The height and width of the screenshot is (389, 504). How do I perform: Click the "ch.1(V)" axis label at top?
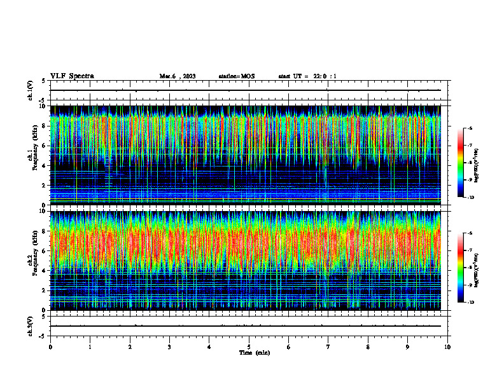pyautogui.click(x=30, y=90)
